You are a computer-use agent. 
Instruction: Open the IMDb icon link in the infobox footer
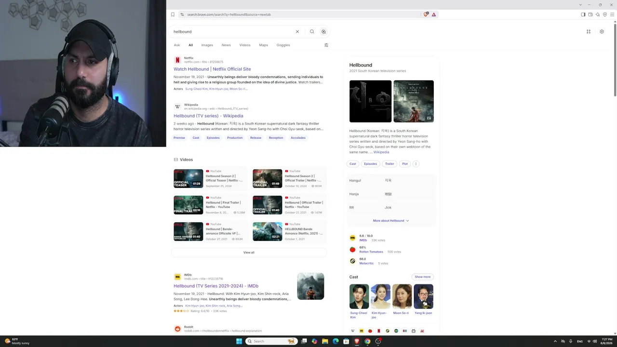click(x=362, y=331)
